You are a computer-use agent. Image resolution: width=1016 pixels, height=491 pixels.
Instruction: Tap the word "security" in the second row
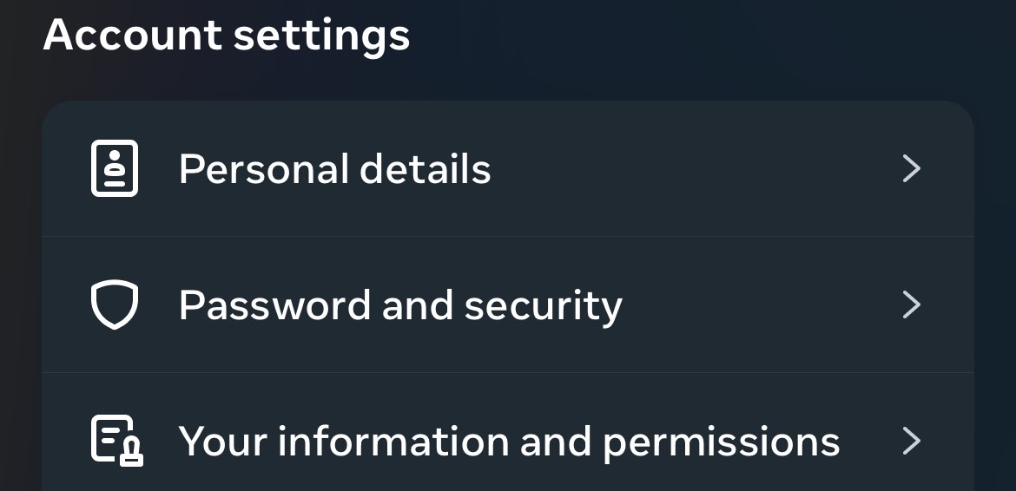543,305
